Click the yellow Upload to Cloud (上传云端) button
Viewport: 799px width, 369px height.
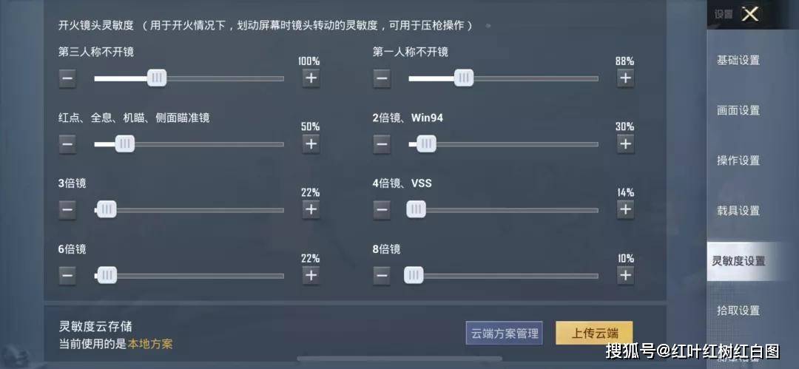(x=594, y=334)
